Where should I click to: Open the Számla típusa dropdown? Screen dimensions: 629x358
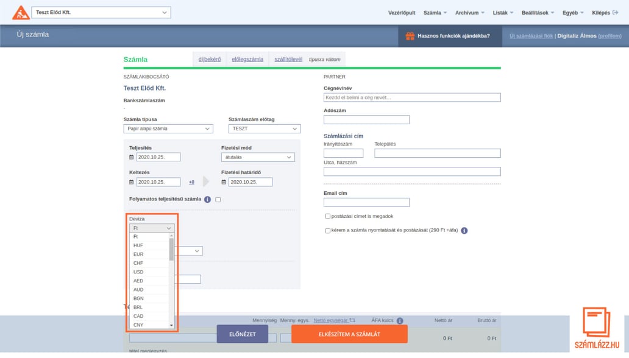[168, 129]
